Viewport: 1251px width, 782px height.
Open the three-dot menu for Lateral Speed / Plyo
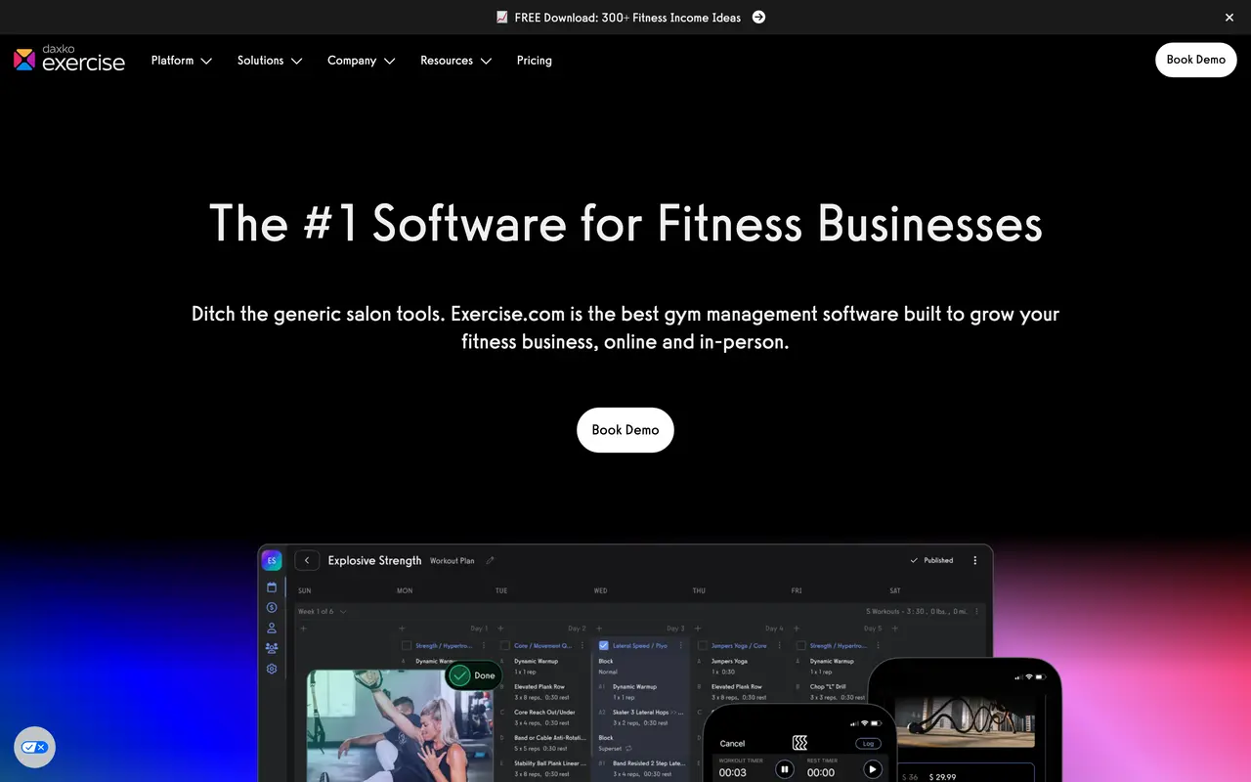click(680, 646)
